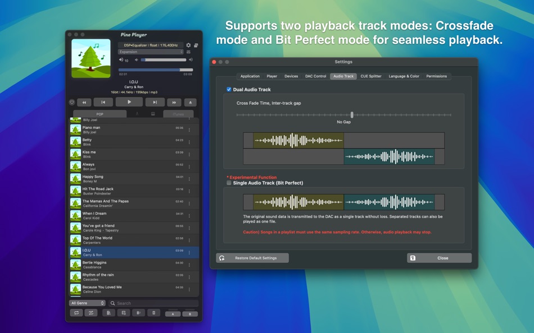The width and height of the screenshot is (534, 333).
Task: Uncheck the Dual Audio Track checkbox
Action: [x=229, y=89]
